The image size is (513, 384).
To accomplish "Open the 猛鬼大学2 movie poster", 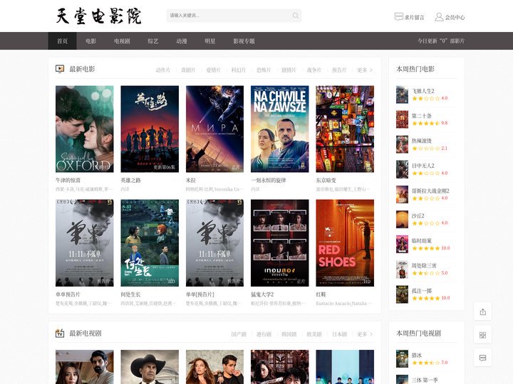I will pyautogui.click(x=280, y=243).
